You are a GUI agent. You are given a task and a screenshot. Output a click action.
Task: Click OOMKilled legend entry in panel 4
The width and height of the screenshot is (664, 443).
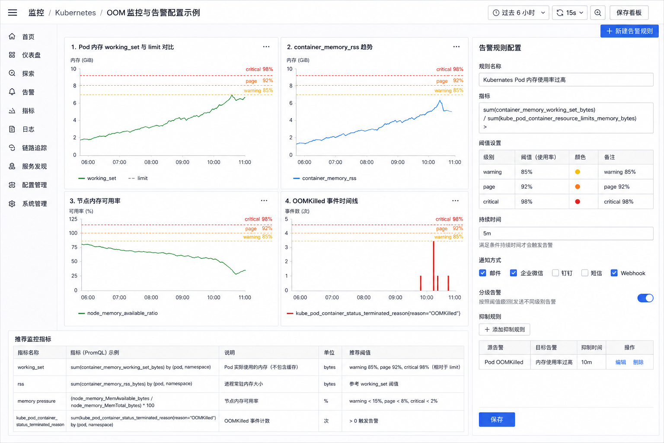pyautogui.click(x=373, y=313)
